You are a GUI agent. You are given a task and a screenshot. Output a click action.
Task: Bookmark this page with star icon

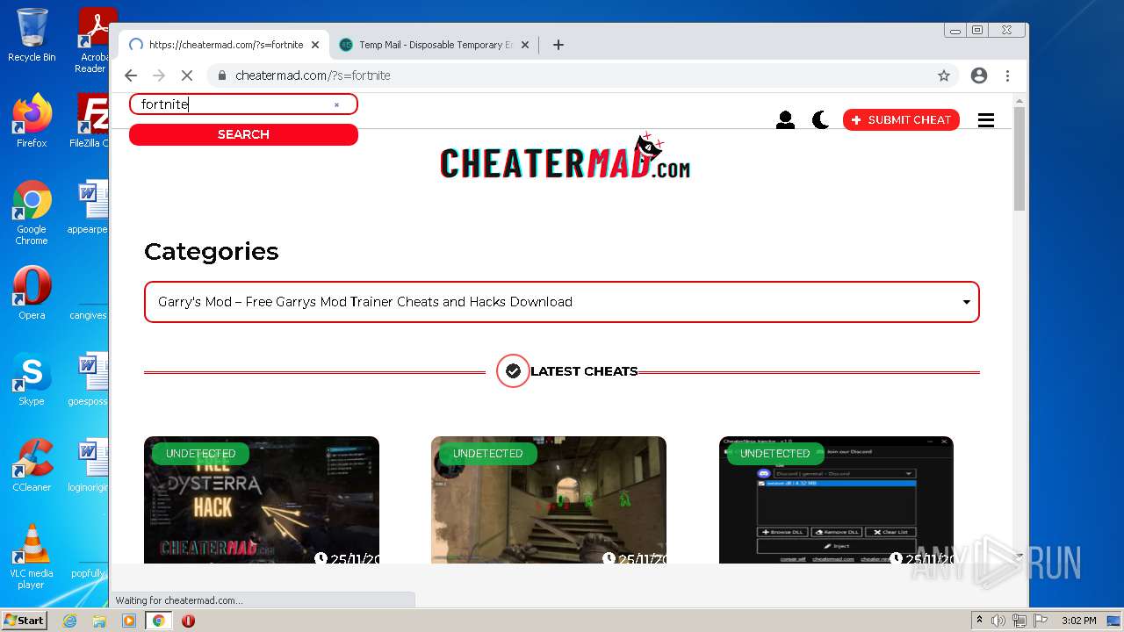click(x=944, y=75)
